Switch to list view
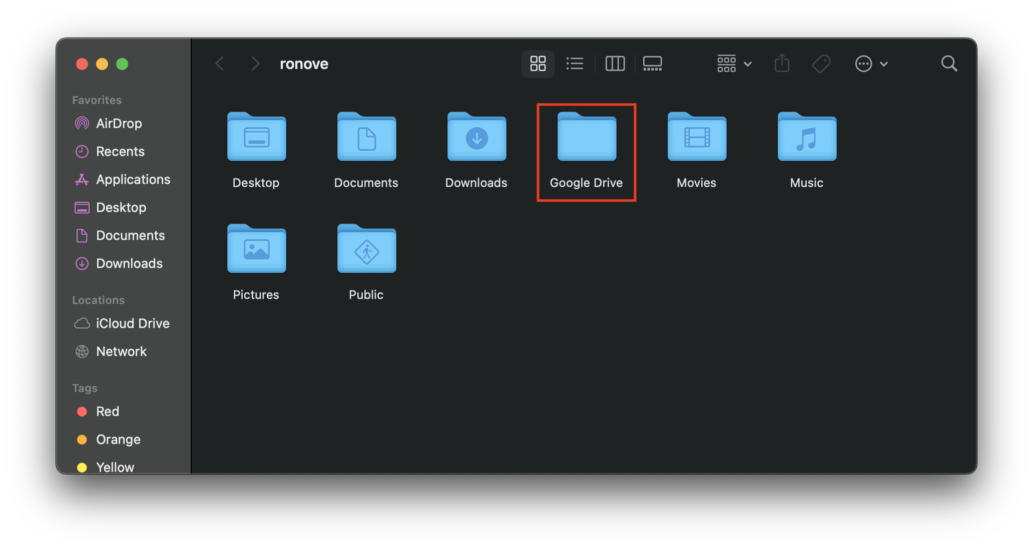Image resolution: width=1033 pixels, height=548 pixels. [x=575, y=63]
